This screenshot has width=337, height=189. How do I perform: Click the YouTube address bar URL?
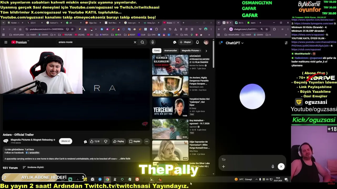tap(46, 29)
